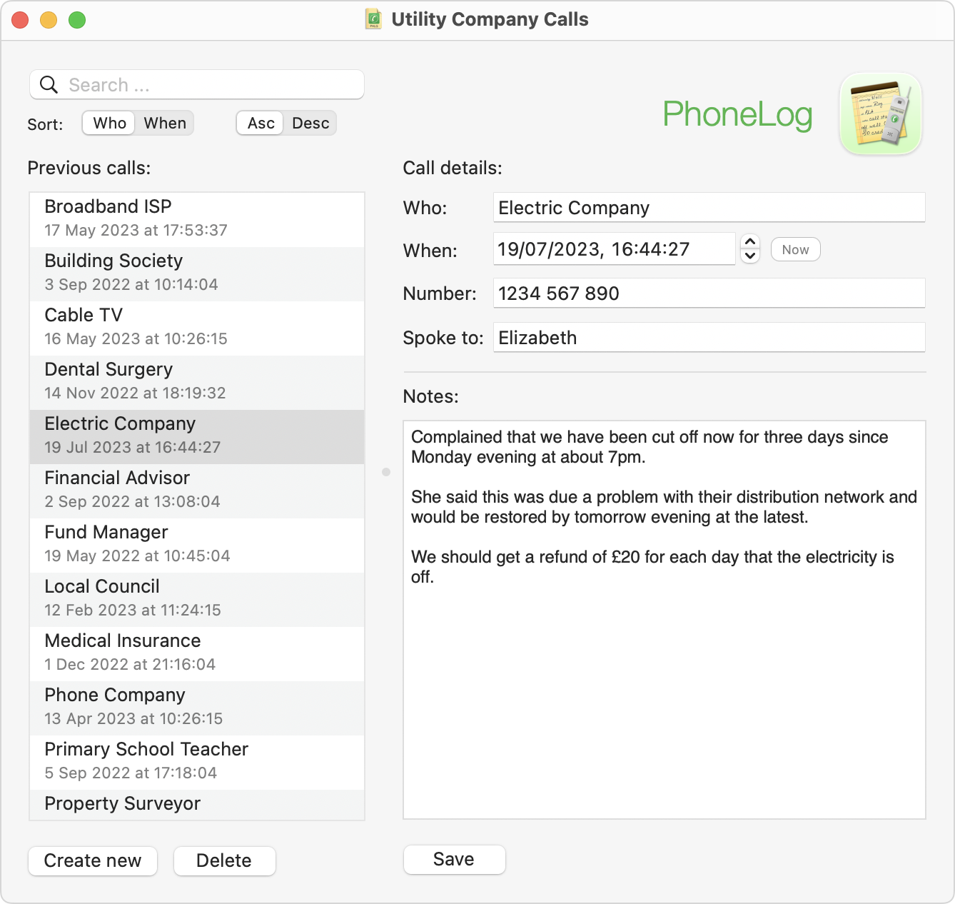Sort previous calls by When
Image resolution: width=955 pixels, height=904 pixels.
point(164,123)
